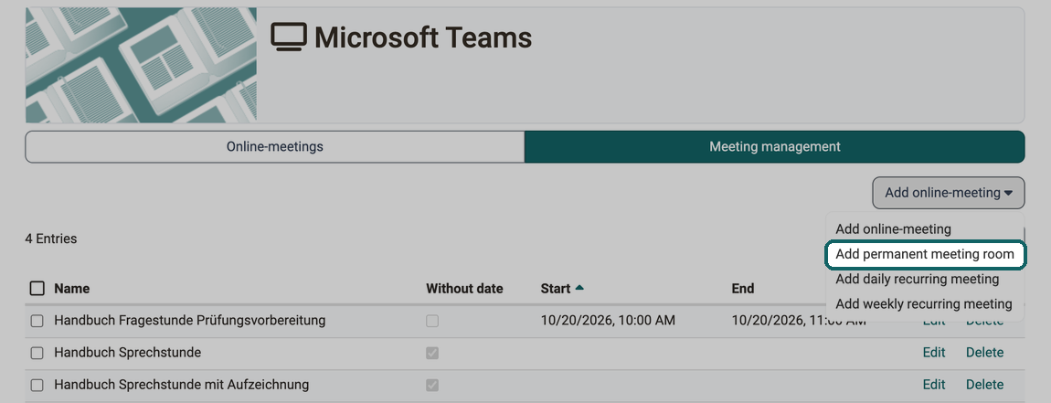Switch to the Online-meetings tab

tap(275, 147)
